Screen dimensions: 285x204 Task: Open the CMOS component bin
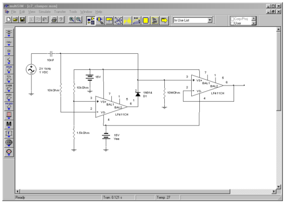coord(9,87)
